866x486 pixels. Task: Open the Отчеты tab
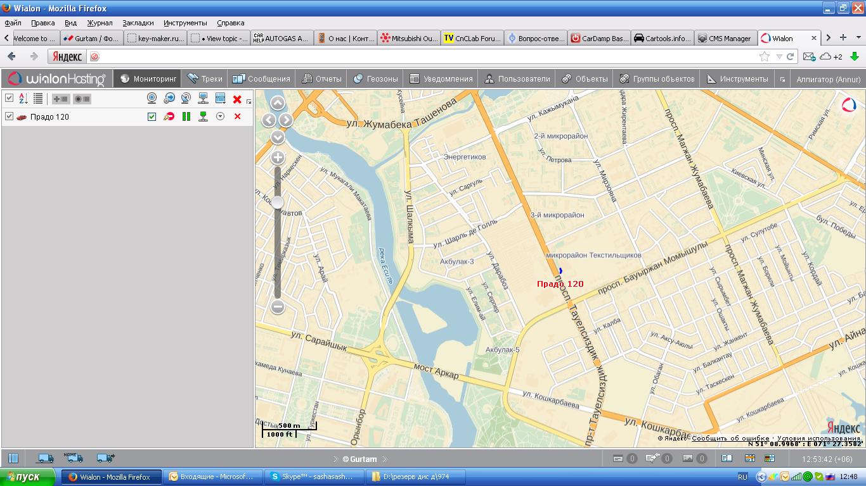(322, 79)
